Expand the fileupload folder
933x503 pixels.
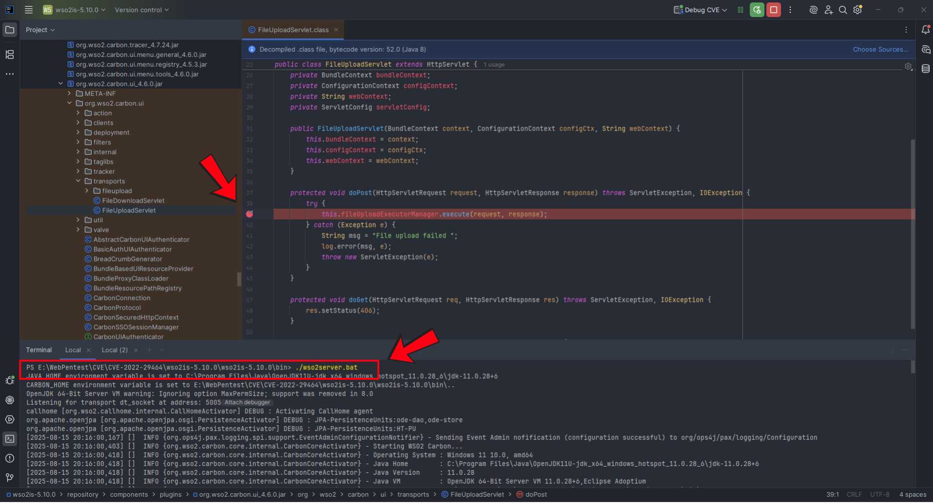(87, 190)
